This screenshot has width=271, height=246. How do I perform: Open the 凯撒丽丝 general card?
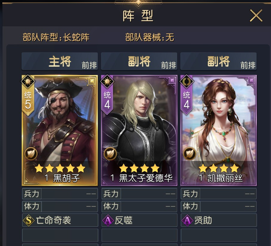[218, 130]
